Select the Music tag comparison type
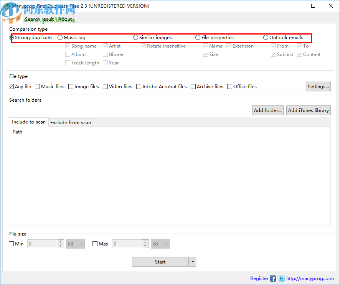The width and height of the screenshot is (340, 285). [x=60, y=38]
